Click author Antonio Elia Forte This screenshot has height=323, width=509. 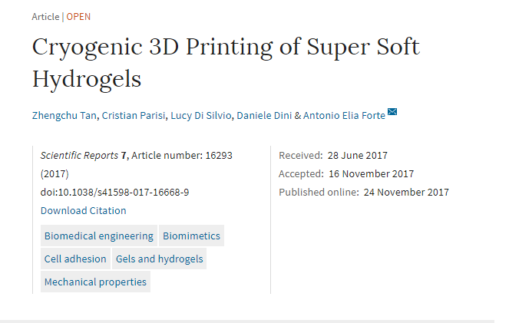(345, 115)
